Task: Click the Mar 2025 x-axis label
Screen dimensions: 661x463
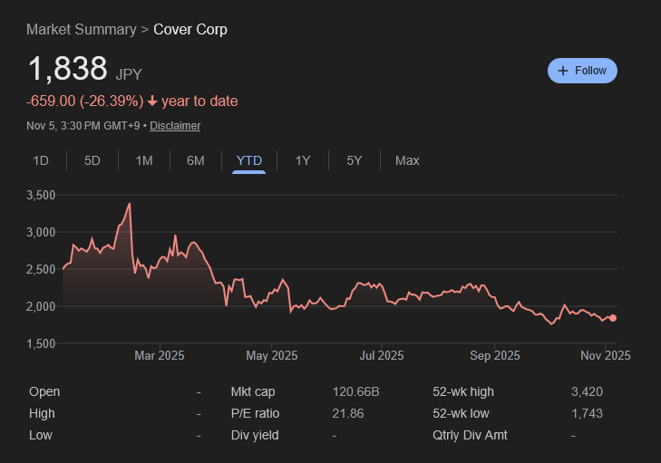Action: coord(160,356)
